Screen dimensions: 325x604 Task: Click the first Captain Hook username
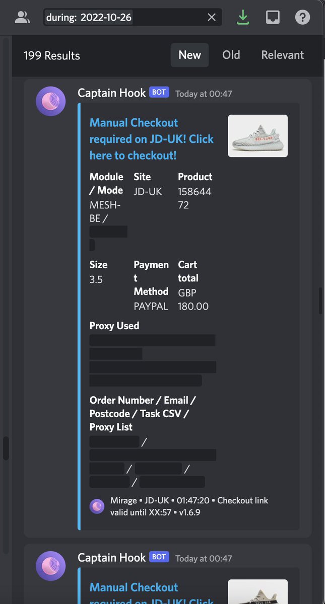pyautogui.click(x=112, y=93)
